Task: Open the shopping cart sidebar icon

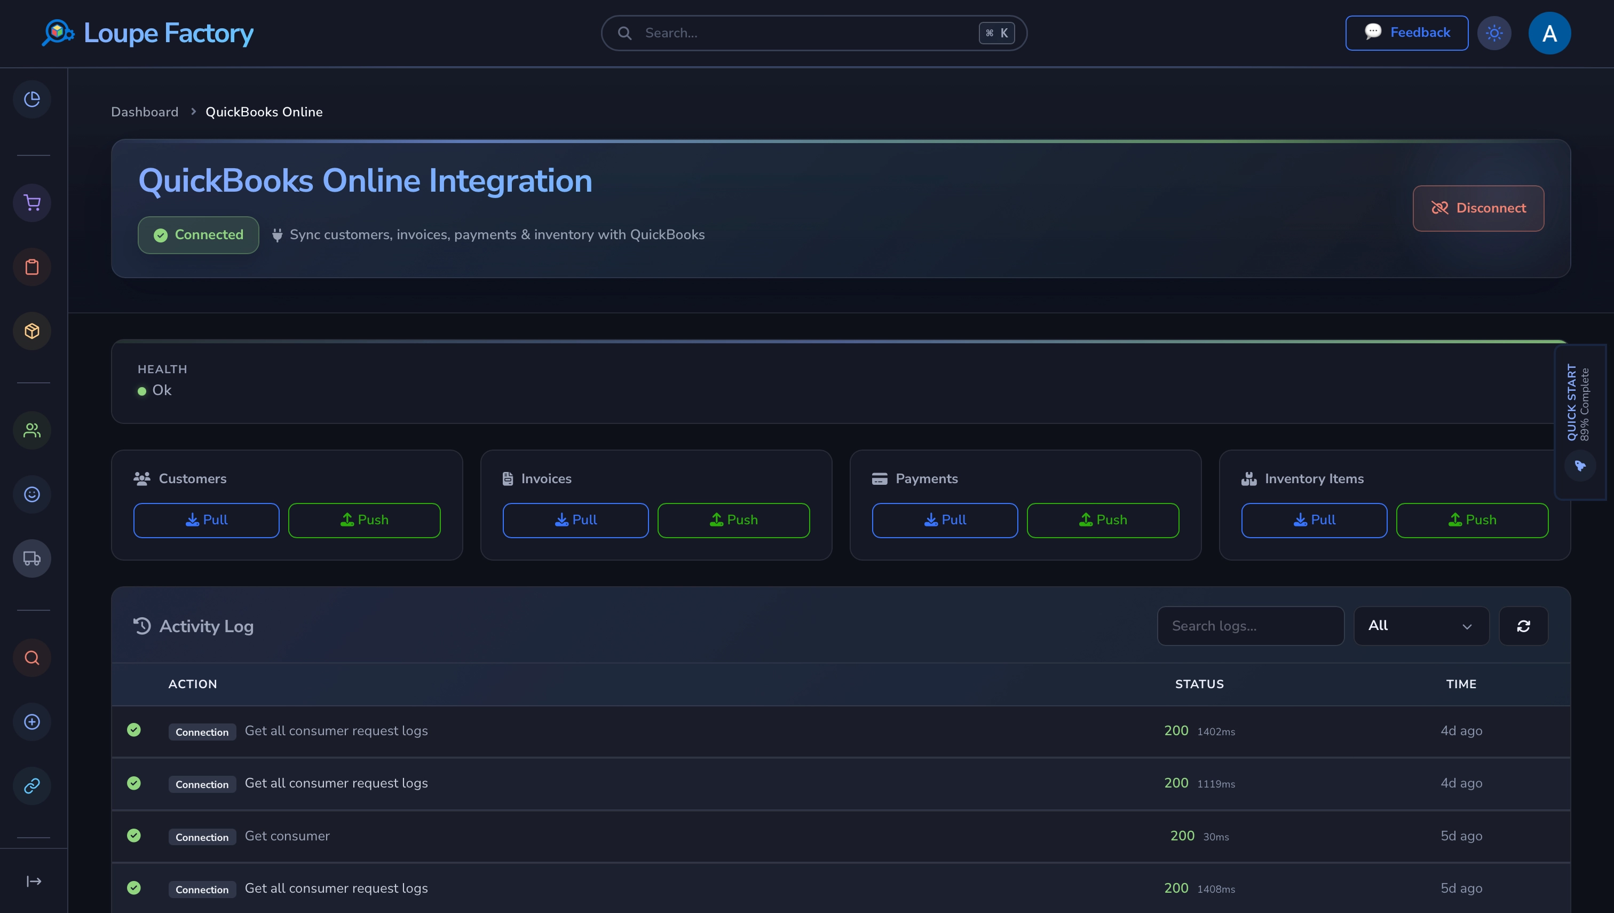Action: (x=32, y=202)
